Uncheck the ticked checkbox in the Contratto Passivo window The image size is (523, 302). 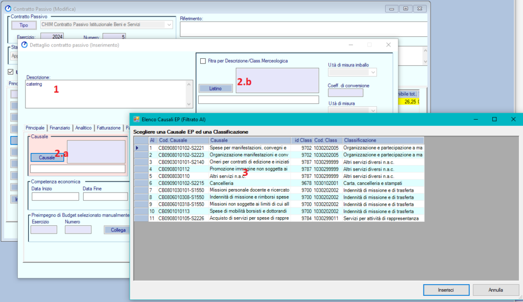click(11, 72)
